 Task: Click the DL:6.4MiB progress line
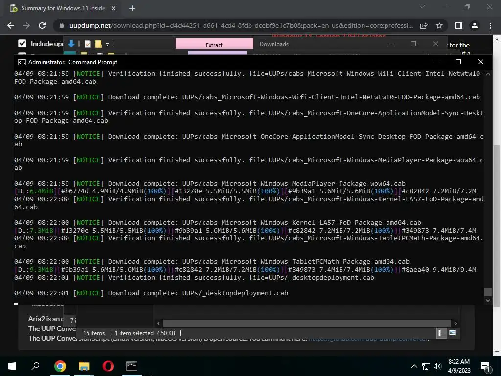coord(246,191)
